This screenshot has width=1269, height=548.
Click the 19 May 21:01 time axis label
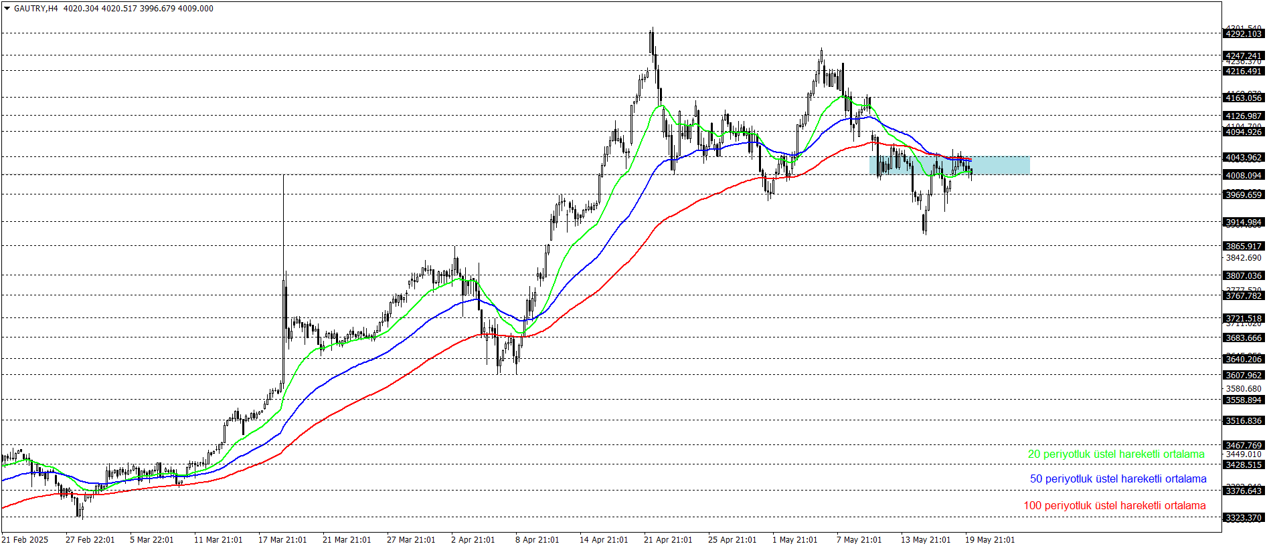coord(989,540)
